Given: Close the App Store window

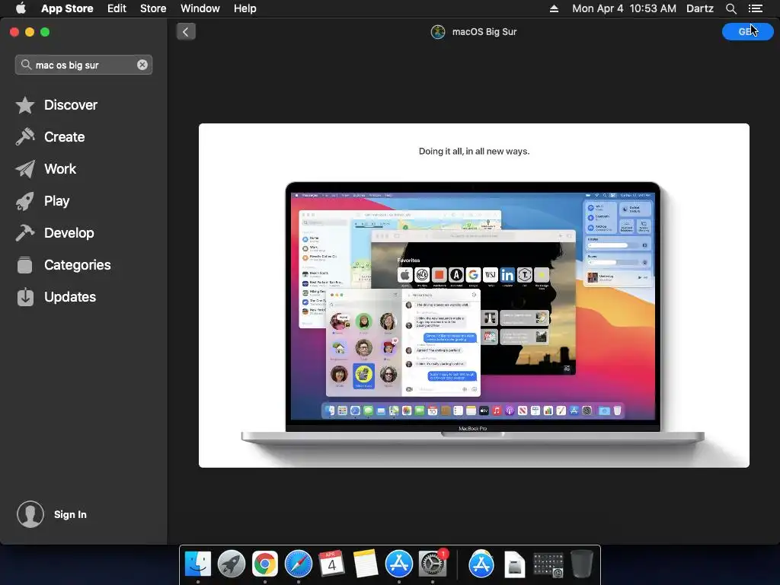Looking at the screenshot, I should [14, 32].
